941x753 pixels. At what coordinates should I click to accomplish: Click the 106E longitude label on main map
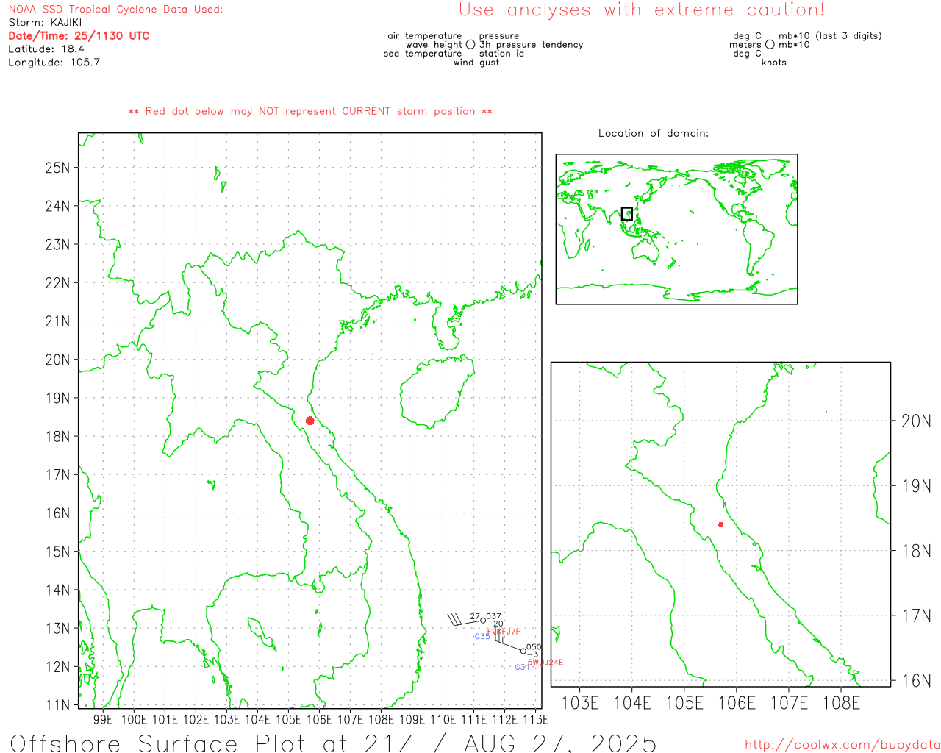point(319,719)
